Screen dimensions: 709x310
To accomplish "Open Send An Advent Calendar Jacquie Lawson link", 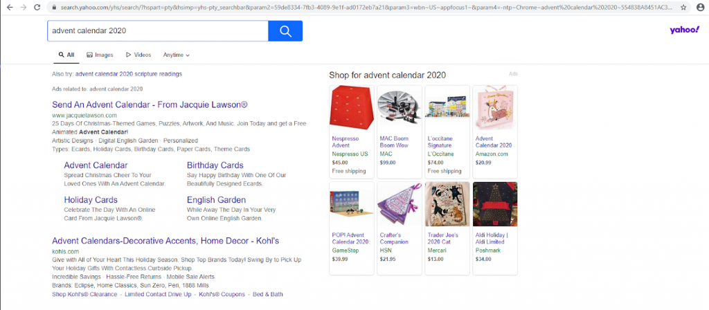I will click(x=150, y=104).
